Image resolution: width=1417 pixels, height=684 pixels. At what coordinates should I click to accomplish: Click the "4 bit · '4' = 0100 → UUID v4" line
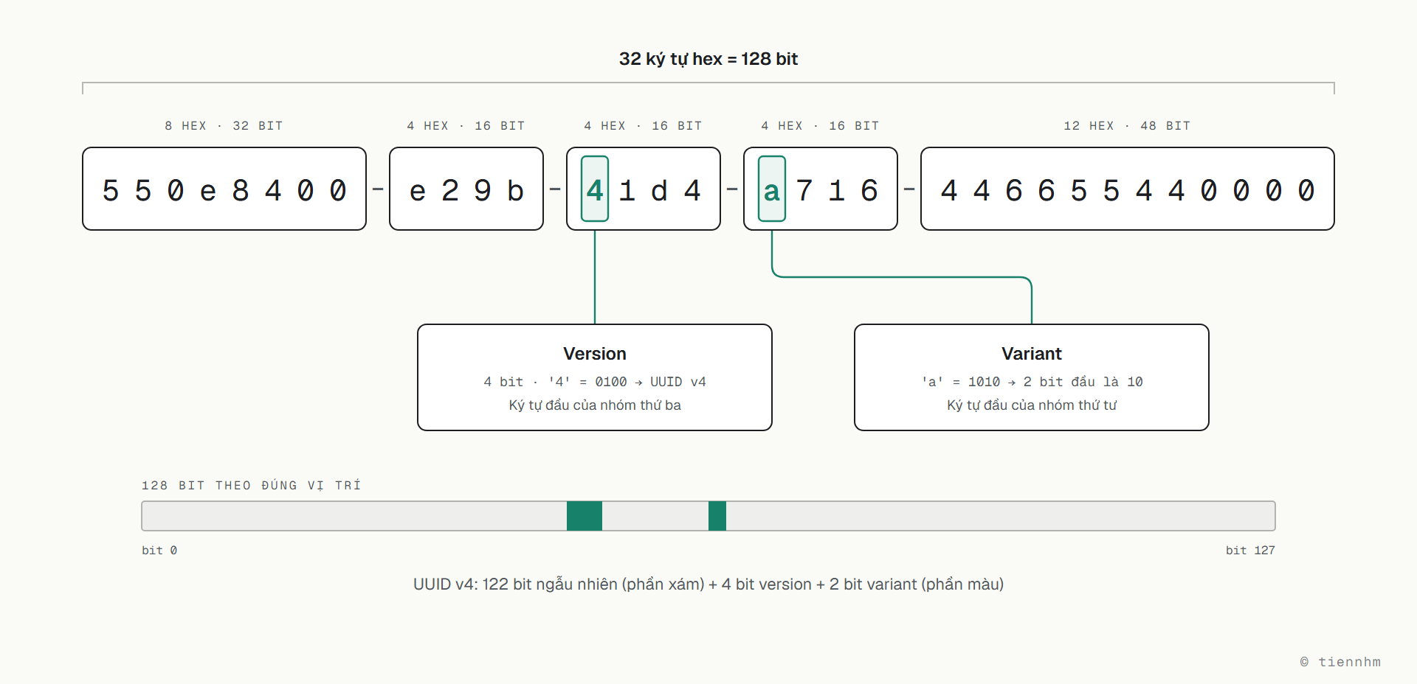pyautogui.click(x=595, y=382)
